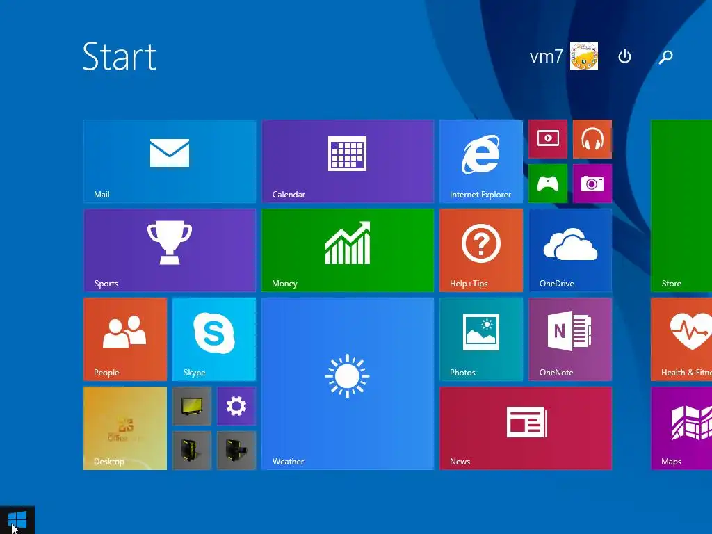712x534 pixels.
Task: Open the orange Music headphones tile
Action: click(x=592, y=139)
